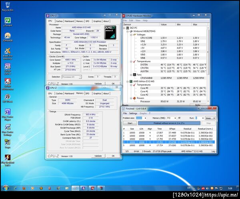Select the CPUID HWMonitor desktop shortcut
This screenshot has height=199, width=240.
click(x=8, y=84)
